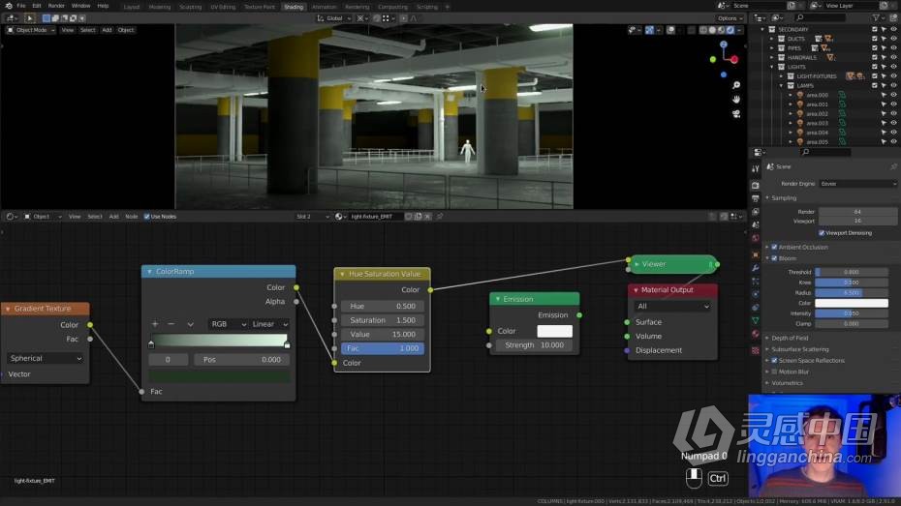Toggle Screen Space Reflections checkbox

(x=775, y=361)
